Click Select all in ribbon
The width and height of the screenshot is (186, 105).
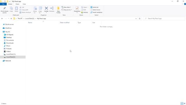(x=94, y=7)
